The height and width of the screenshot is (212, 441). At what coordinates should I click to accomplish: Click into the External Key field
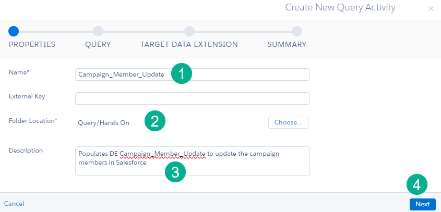192,98
